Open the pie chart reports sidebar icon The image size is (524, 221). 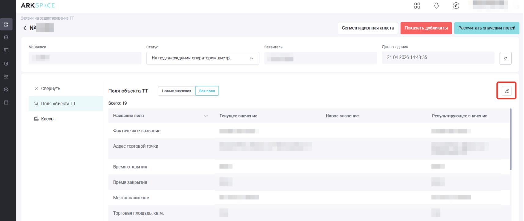(x=6, y=64)
